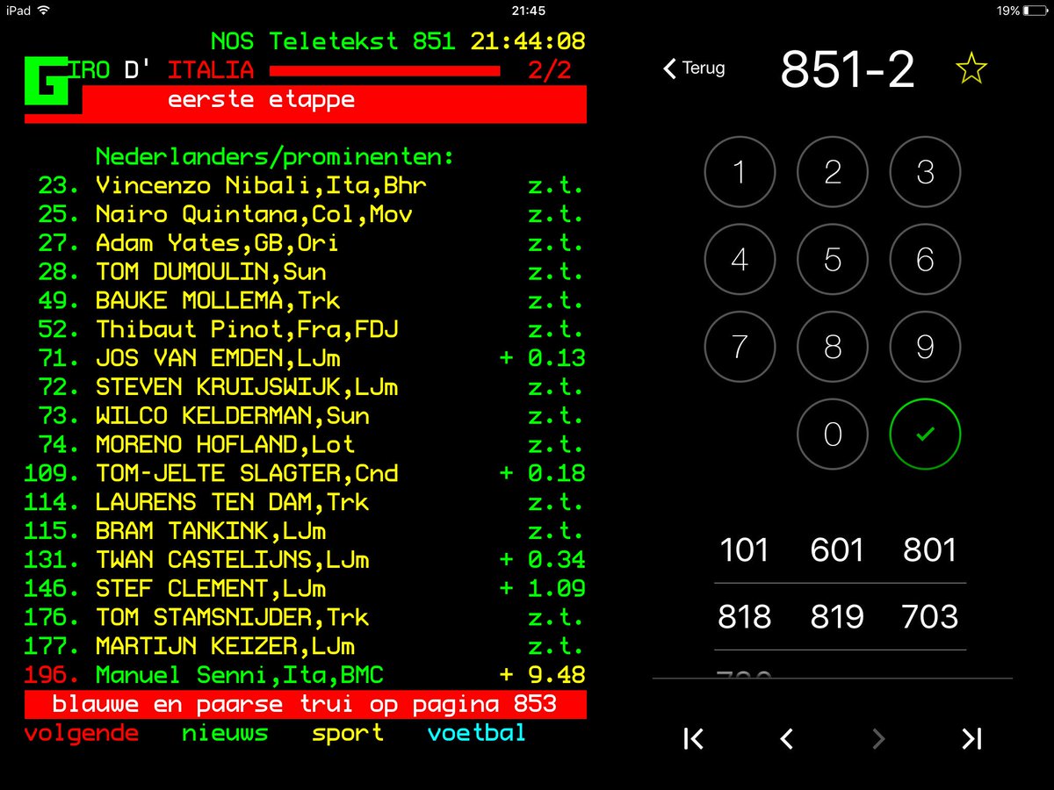Tap the Vincenzo Nibali,Ita,Bhr row
This screenshot has height=790, width=1054.
(305, 185)
